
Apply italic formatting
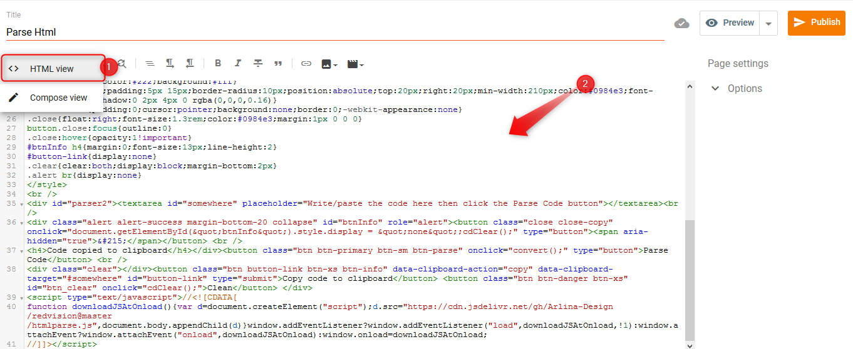point(238,63)
